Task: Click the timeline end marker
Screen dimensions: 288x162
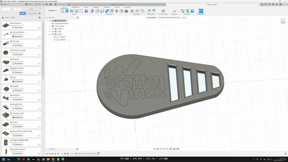Action: 98,154
